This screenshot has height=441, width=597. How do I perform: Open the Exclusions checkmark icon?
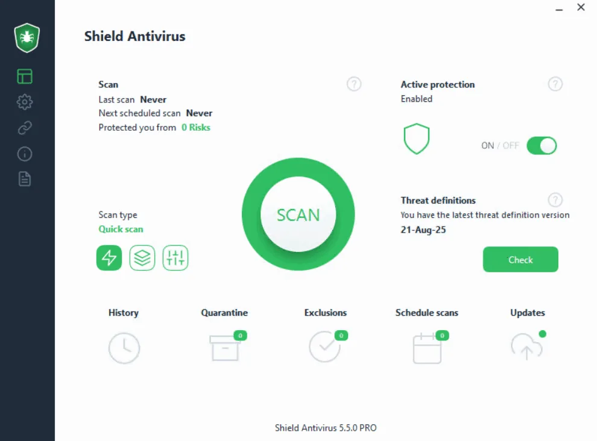click(x=324, y=346)
